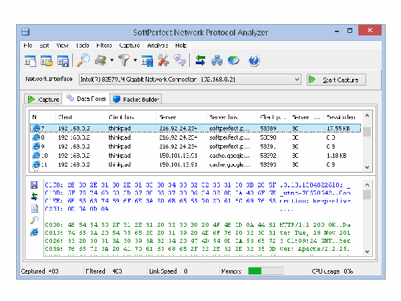The width and height of the screenshot is (401, 301).
Task: Open help with the question mark icon
Action: (254, 61)
